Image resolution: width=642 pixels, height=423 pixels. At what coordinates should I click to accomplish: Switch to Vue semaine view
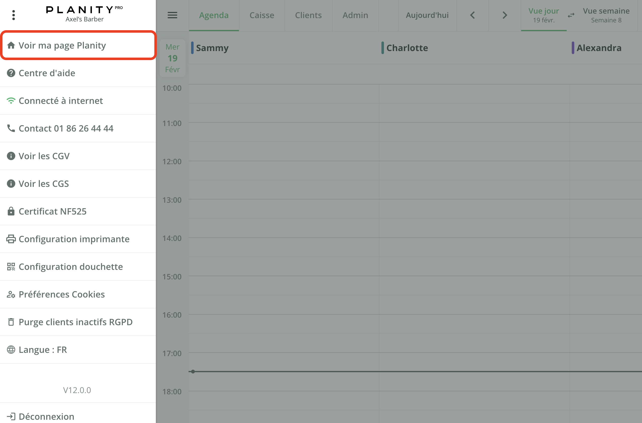606,15
